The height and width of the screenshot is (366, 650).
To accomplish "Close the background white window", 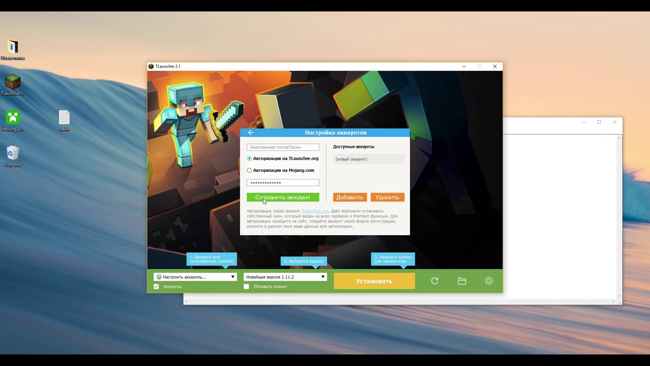I will [x=614, y=122].
